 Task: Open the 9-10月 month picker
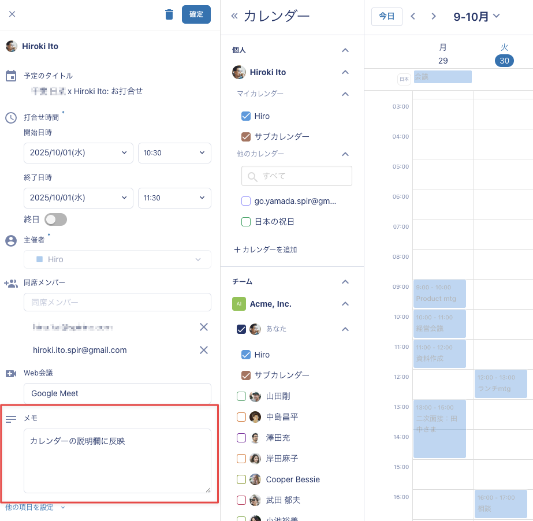point(476,16)
